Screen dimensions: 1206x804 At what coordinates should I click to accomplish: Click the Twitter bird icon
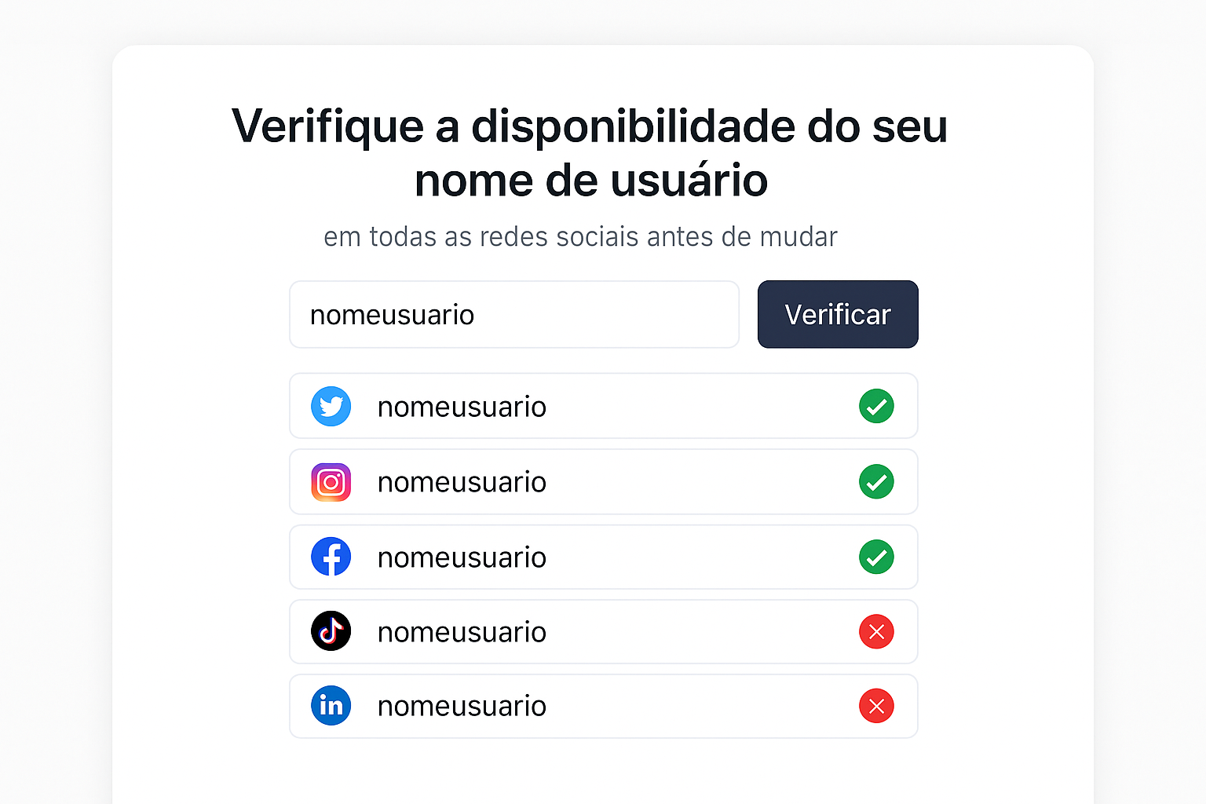331,407
